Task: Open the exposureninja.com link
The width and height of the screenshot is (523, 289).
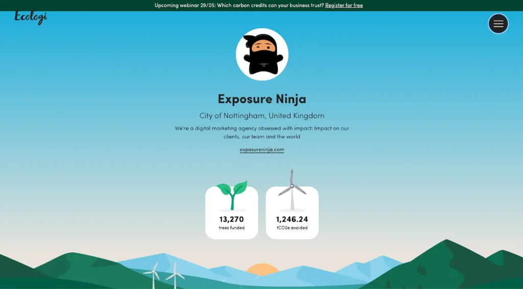Action: [x=262, y=150]
